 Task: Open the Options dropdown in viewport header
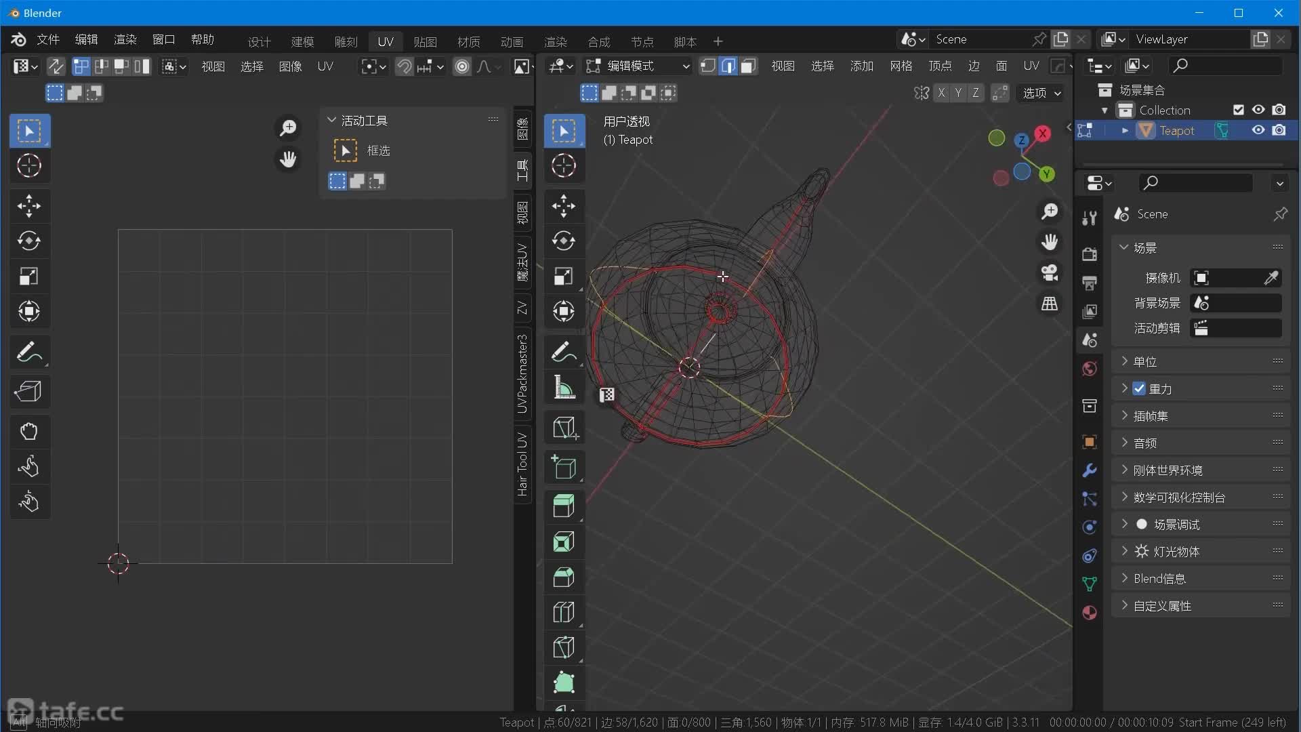click(1041, 93)
